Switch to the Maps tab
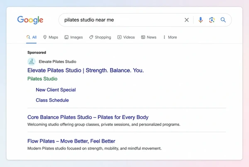Image resolution: width=249 pixels, height=167 pixels. coord(51,37)
